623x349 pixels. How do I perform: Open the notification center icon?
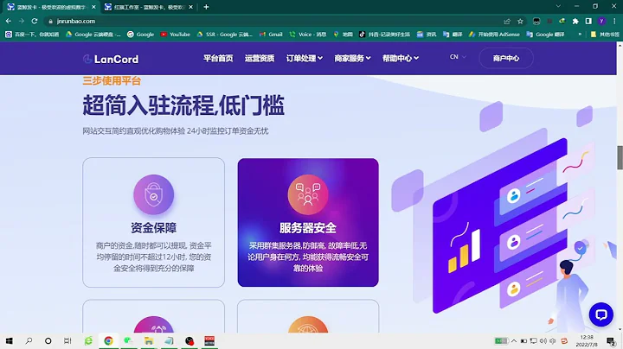(611, 340)
